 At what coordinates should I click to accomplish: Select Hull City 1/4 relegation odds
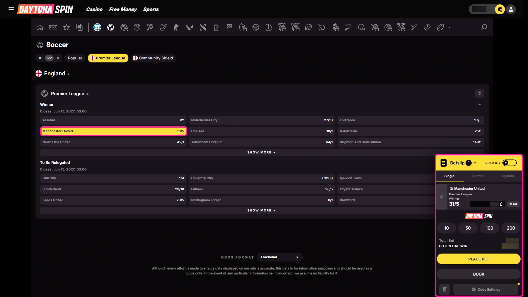point(113,178)
